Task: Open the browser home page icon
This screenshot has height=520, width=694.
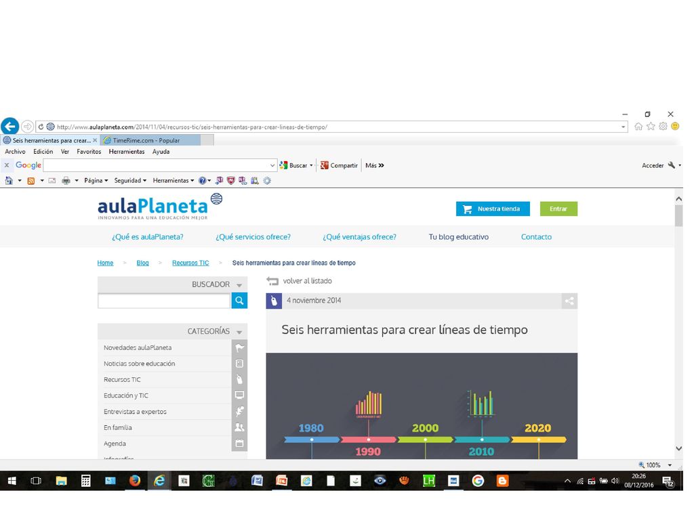Action: coord(638,127)
